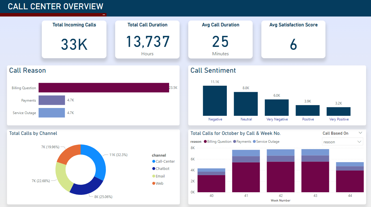Click the Total Calls for October title
The image size is (371, 207).
[236, 133]
